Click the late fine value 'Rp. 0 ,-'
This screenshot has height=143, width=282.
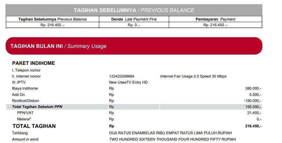point(134,25)
